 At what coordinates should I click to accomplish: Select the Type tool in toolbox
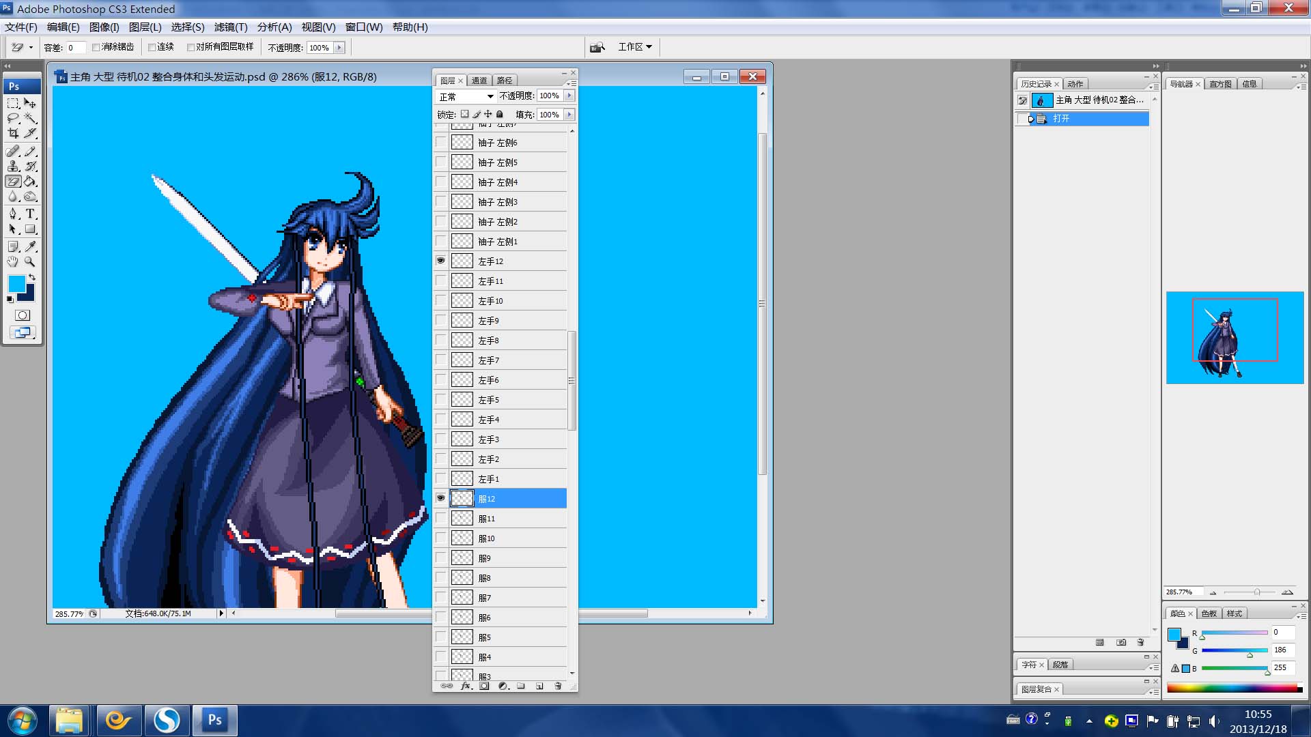click(31, 214)
